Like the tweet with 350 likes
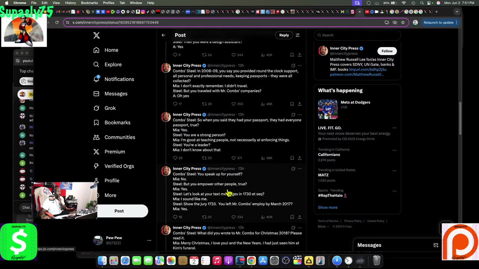The image size is (479, 269). (237, 104)
